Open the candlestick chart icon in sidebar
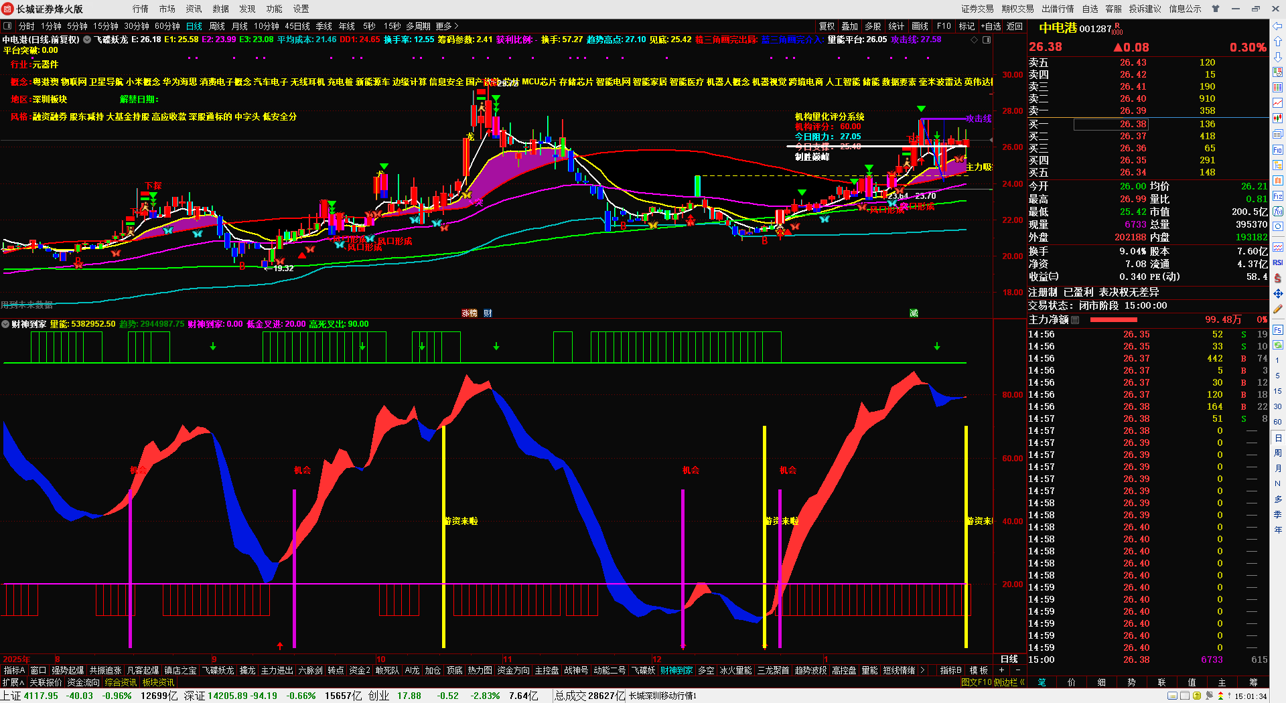The width and height of the screenshot is (1286, 703). tap(1278, 119)
